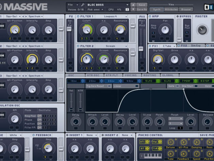Open the File dropdown menu
This screenshot has height=161, width=214.
coord(73,5)
